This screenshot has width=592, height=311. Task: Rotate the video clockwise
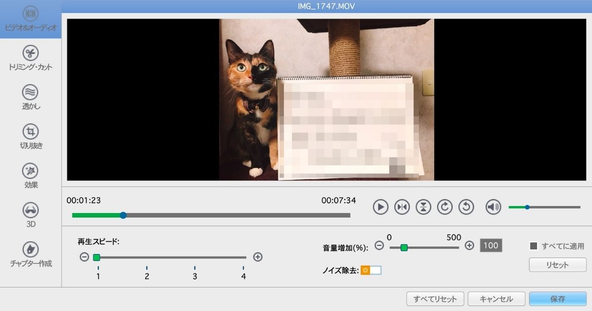tap(444, 207)
